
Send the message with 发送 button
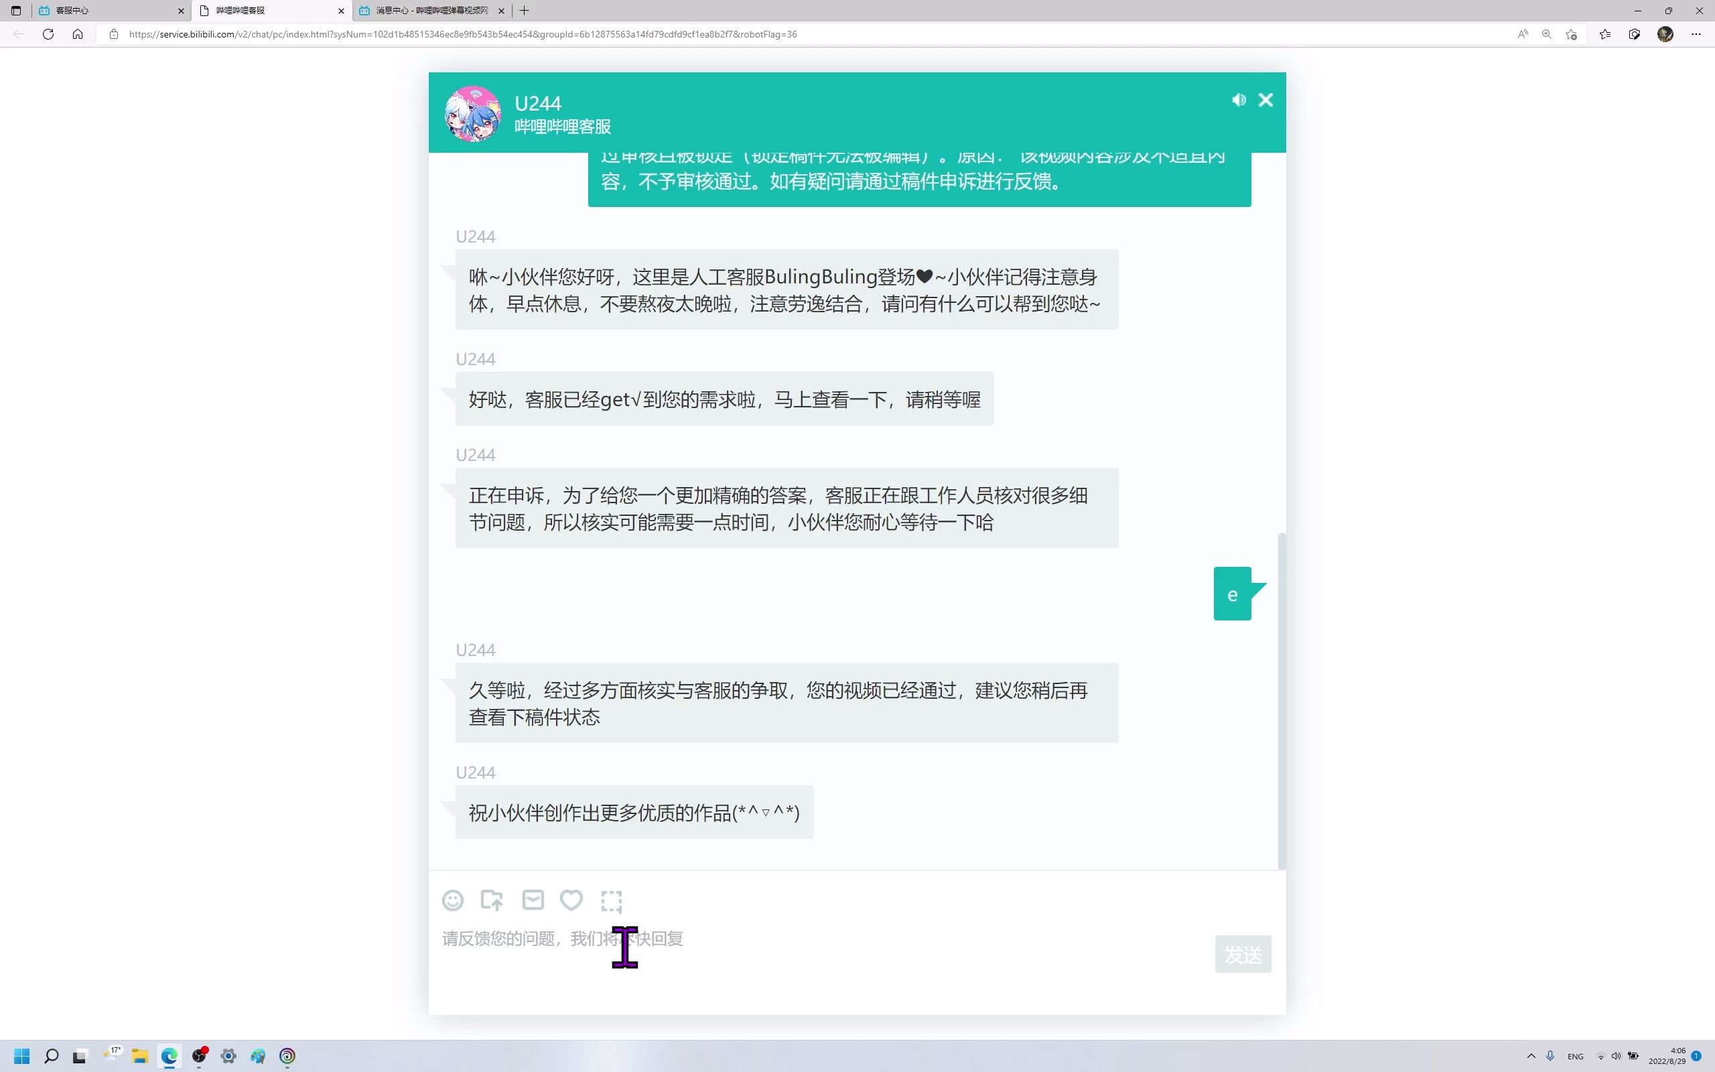(x=1243, y=954)
